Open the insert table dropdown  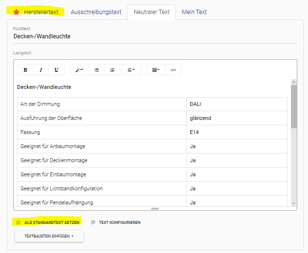pyautogui.click(x=155, y=70)
